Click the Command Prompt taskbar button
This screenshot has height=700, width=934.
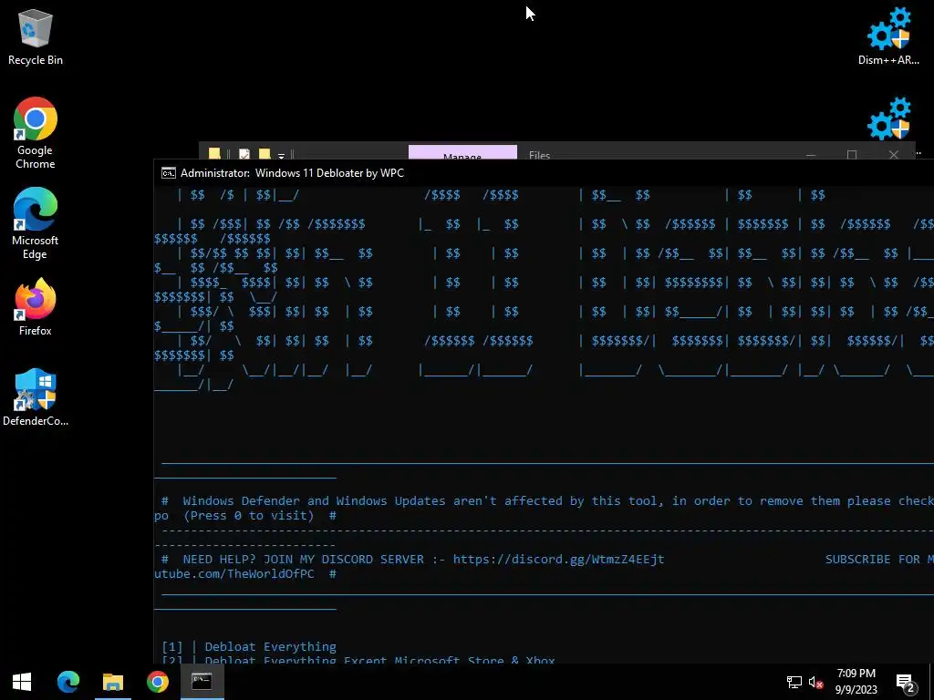[x=202, y=682]
